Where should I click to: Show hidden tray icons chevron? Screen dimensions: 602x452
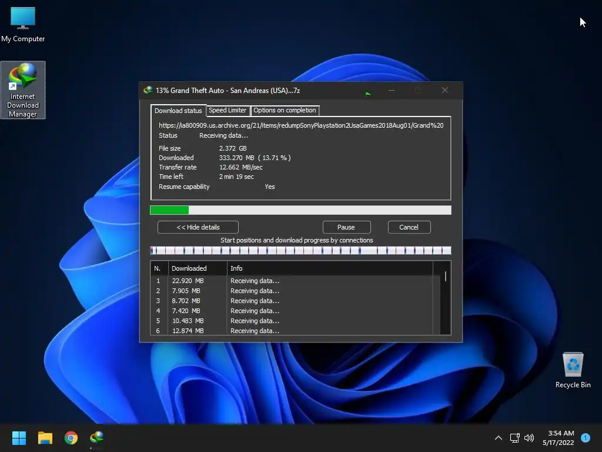tap(499, 438)
